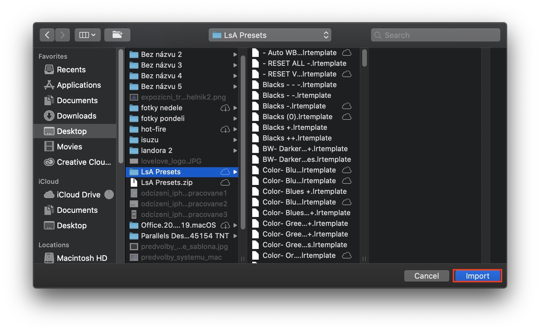Click the iCloud Drive sync progress indicator
Viewport: 540px width, 332px height.
coord(109,194)
